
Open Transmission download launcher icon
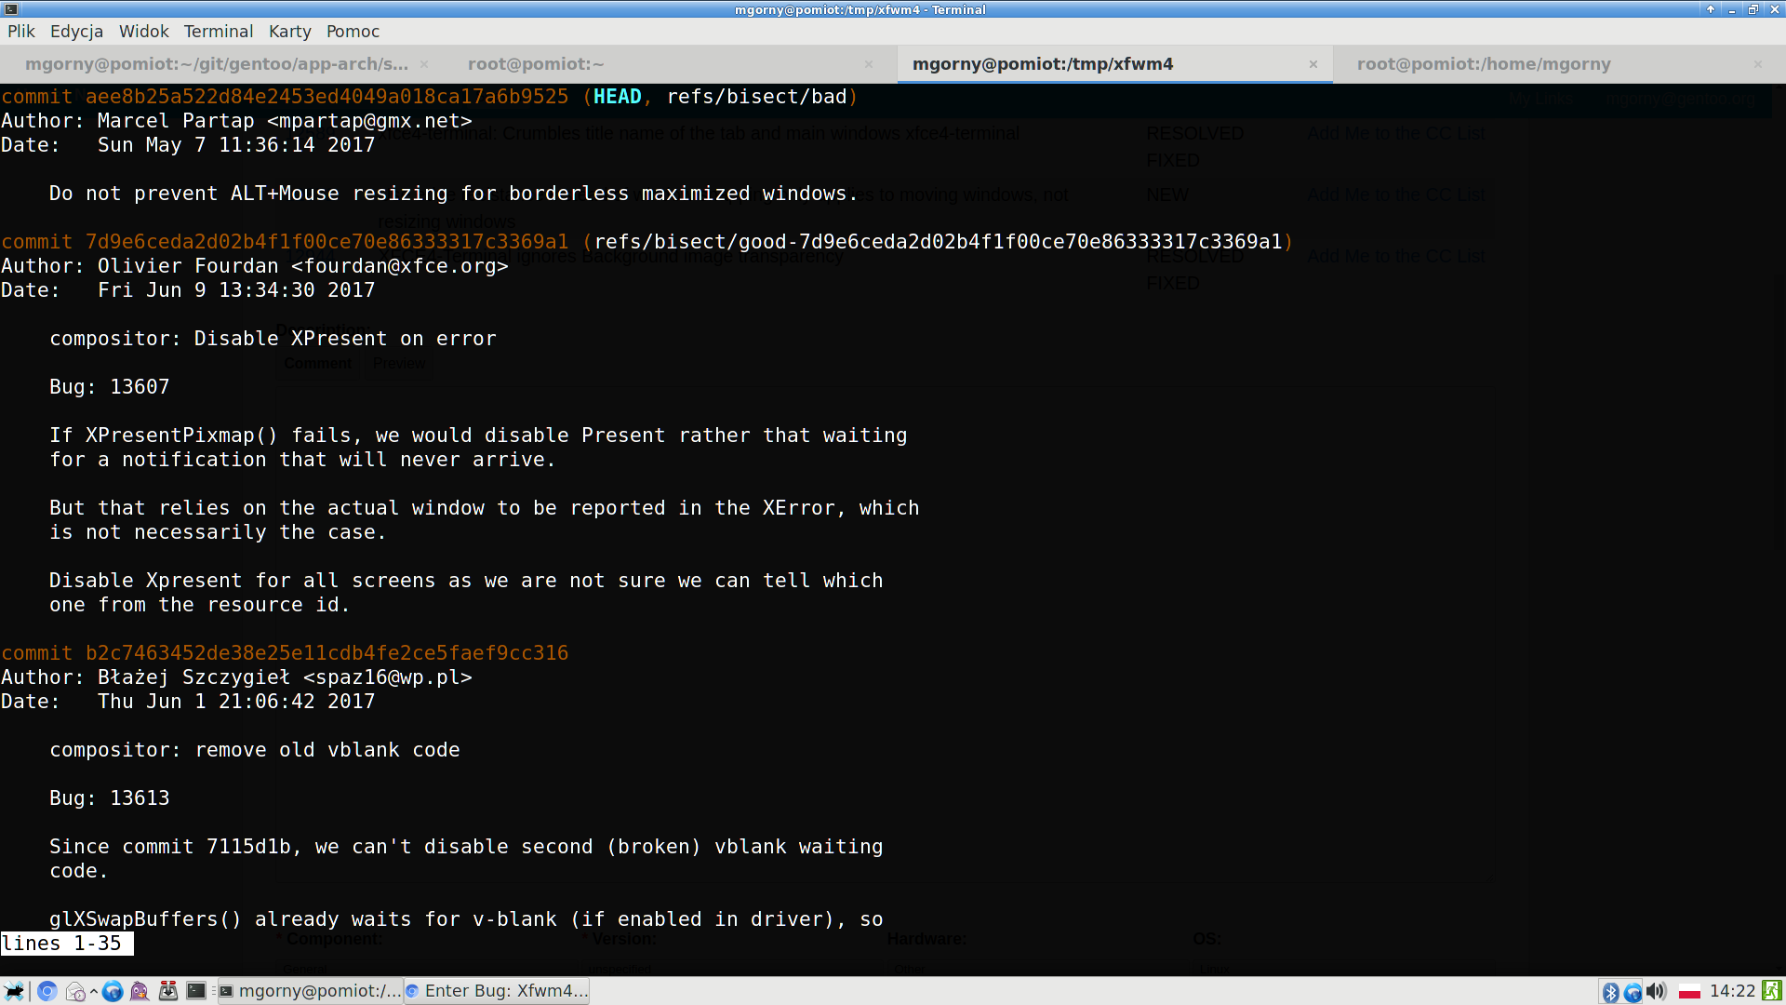click(168, 991)
